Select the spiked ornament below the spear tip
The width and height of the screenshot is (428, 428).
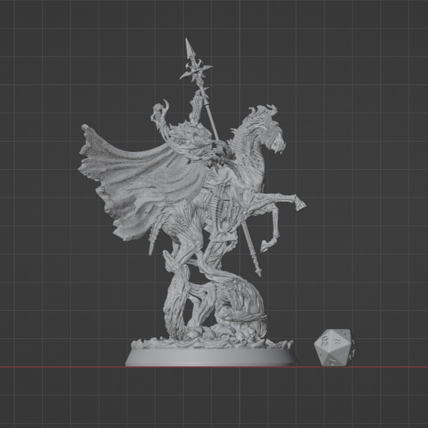click(x=196, y=71)
